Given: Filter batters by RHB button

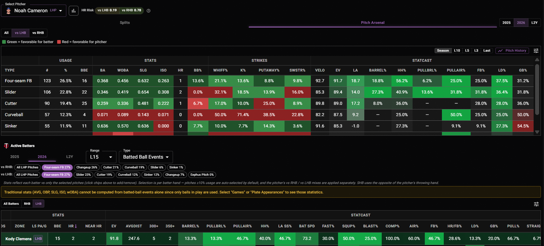Looking at the screenshot, I should coord(27,204).
